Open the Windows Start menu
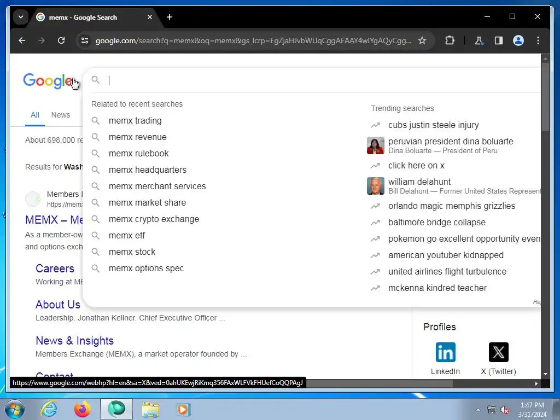Viewport: 560px width, 420px height. [14, 409]
